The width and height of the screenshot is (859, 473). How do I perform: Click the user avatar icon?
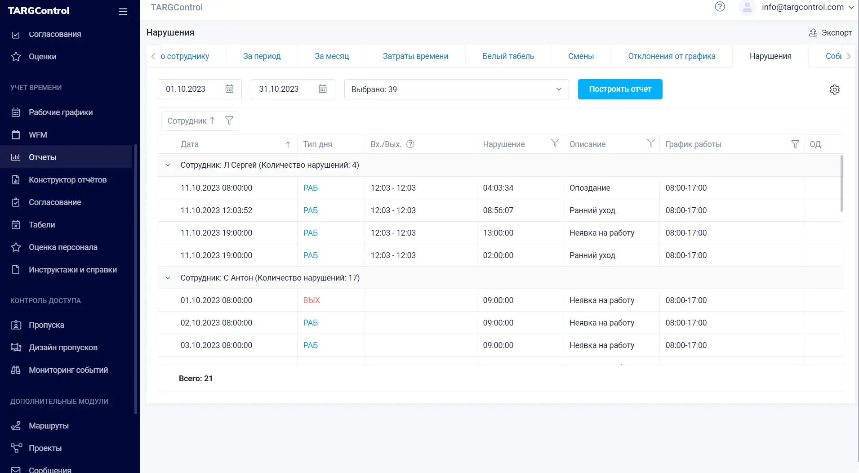pos(747,7)
